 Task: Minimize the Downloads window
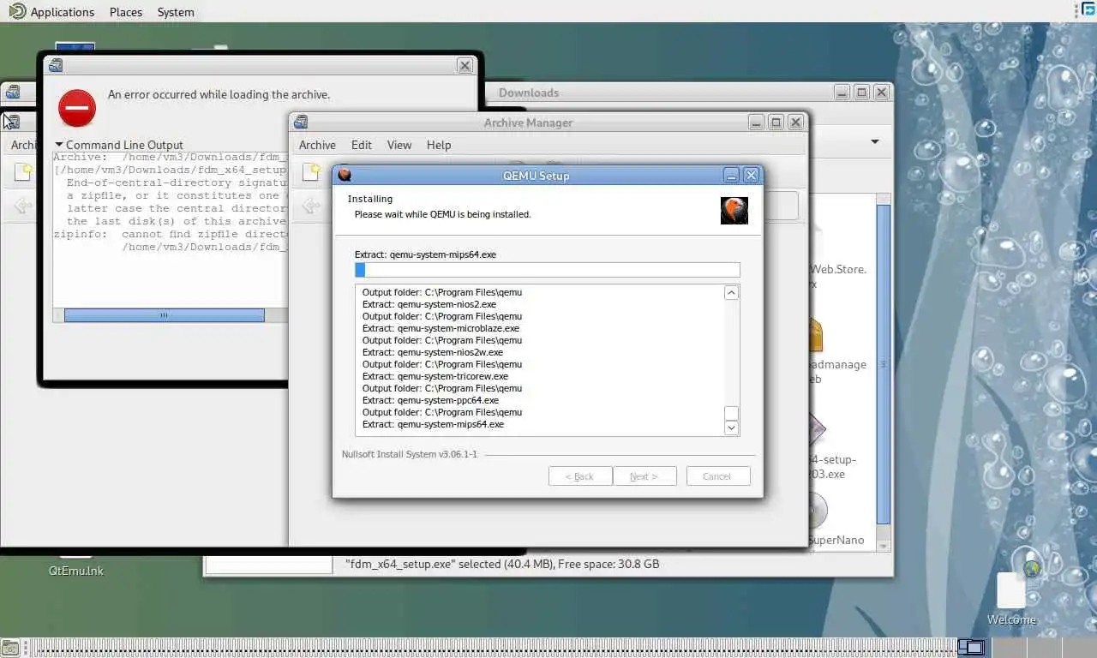click(842, 93)
